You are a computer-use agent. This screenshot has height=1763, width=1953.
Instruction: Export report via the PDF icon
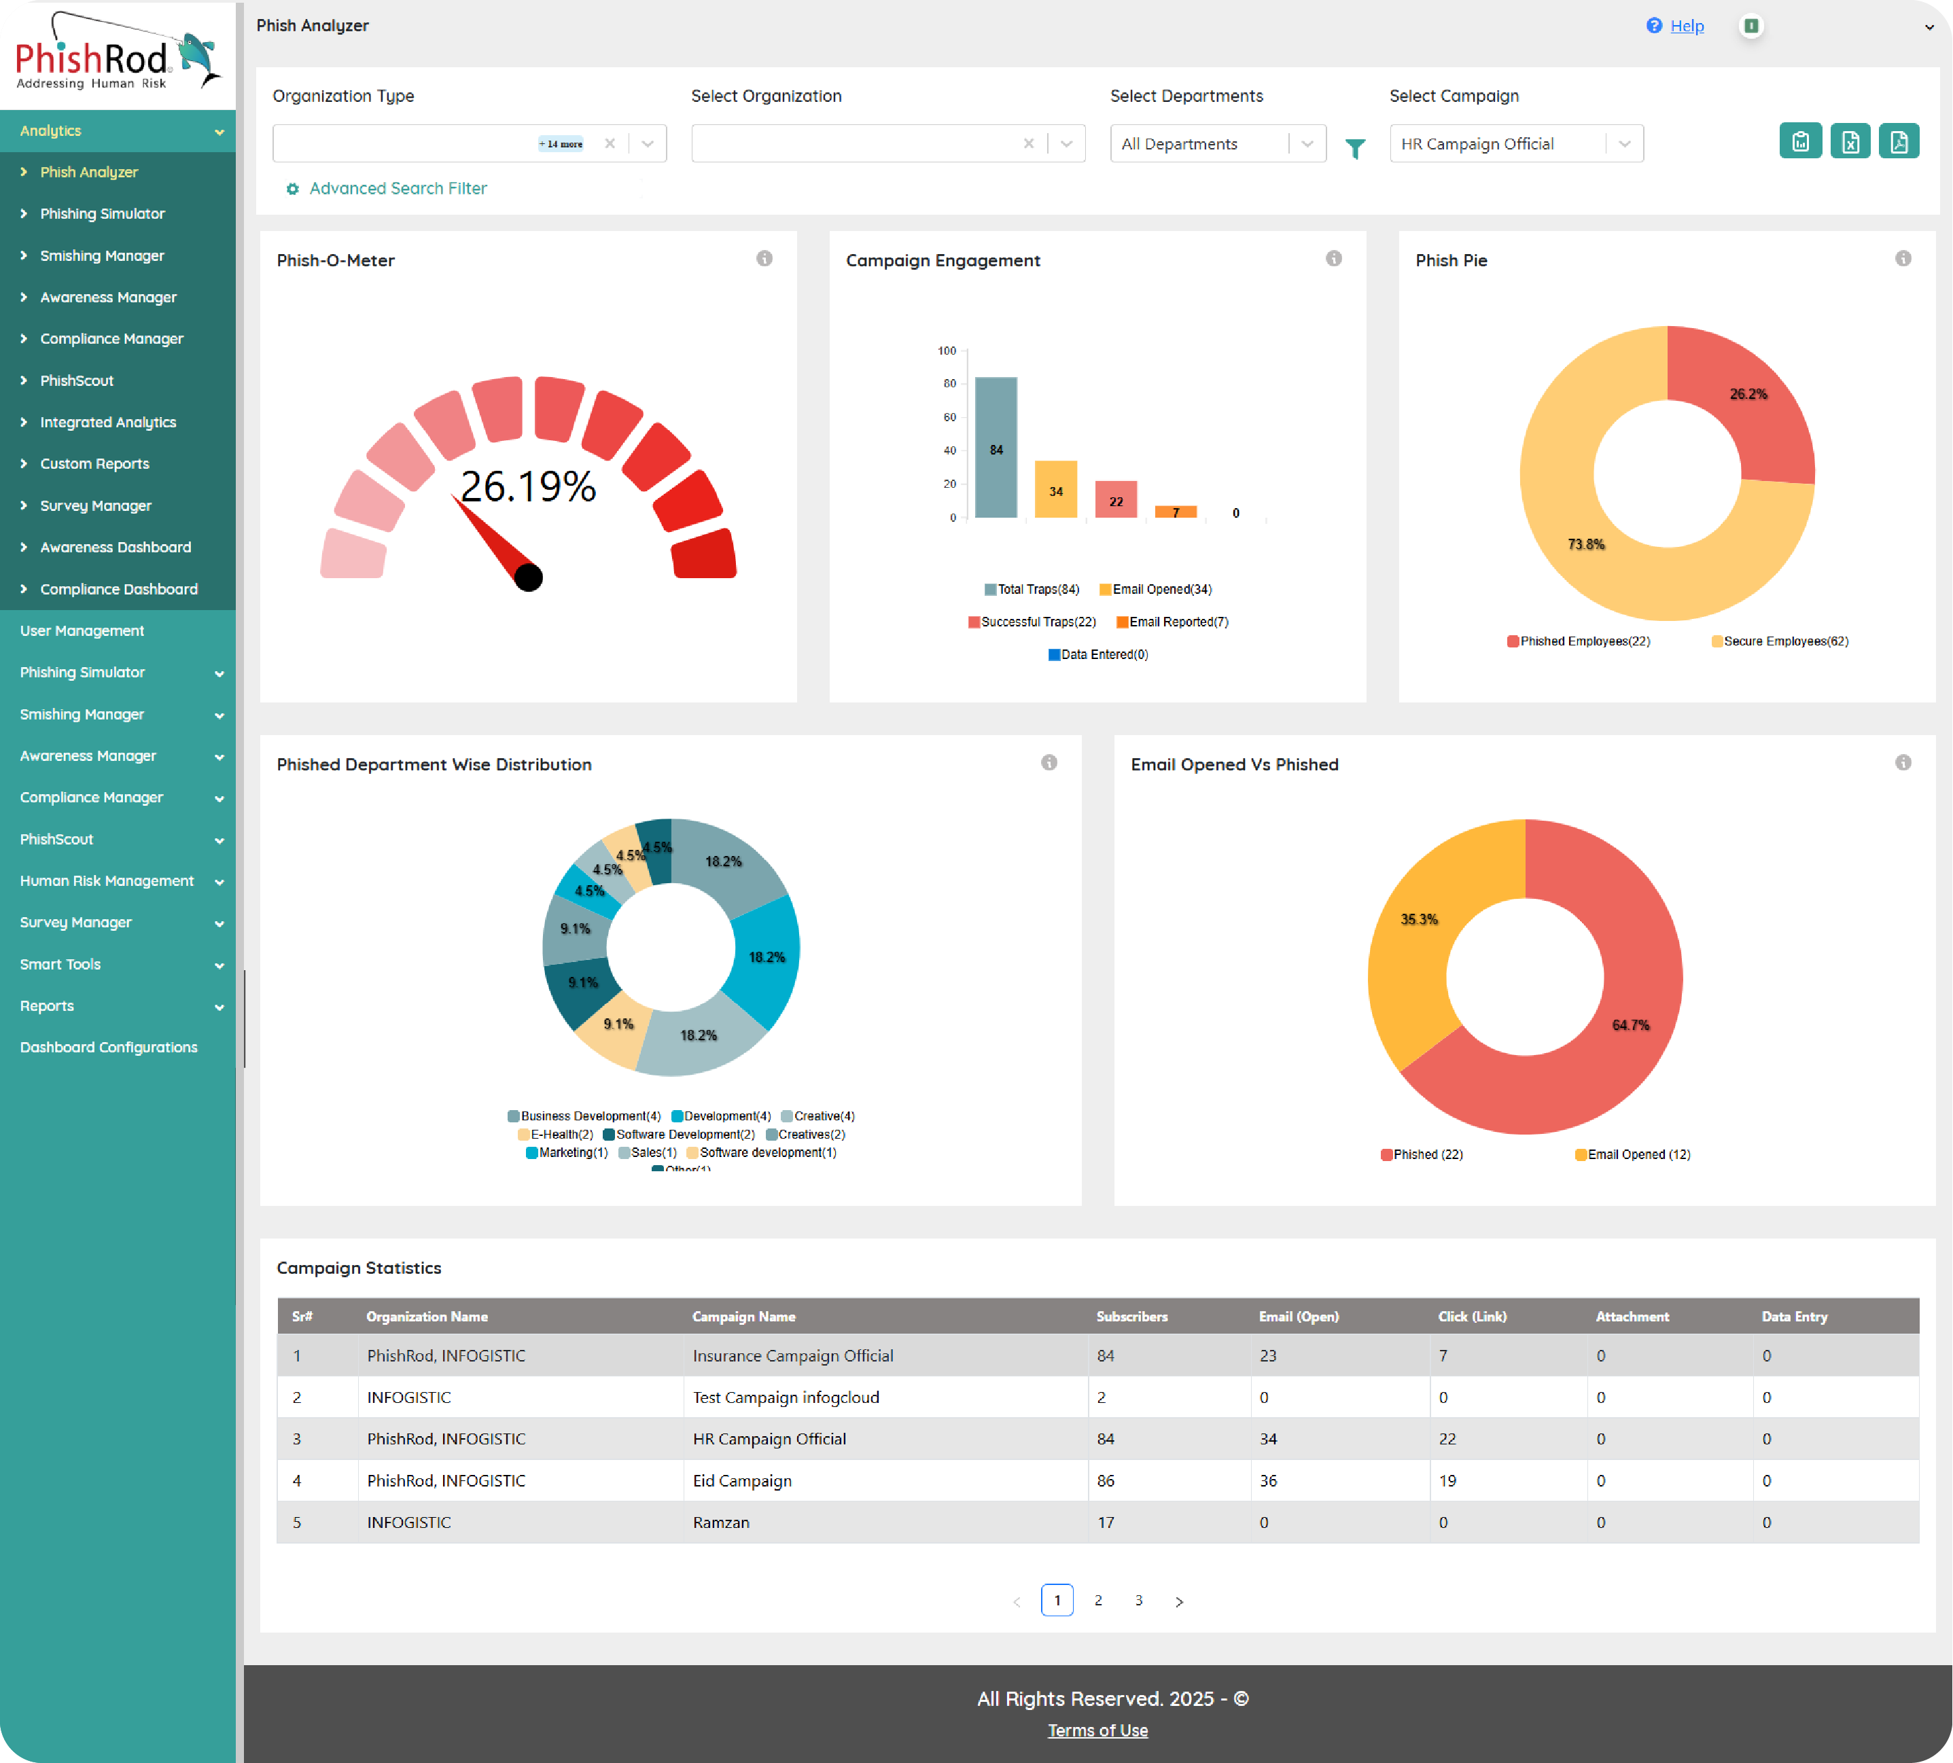tap(1899, 141)
